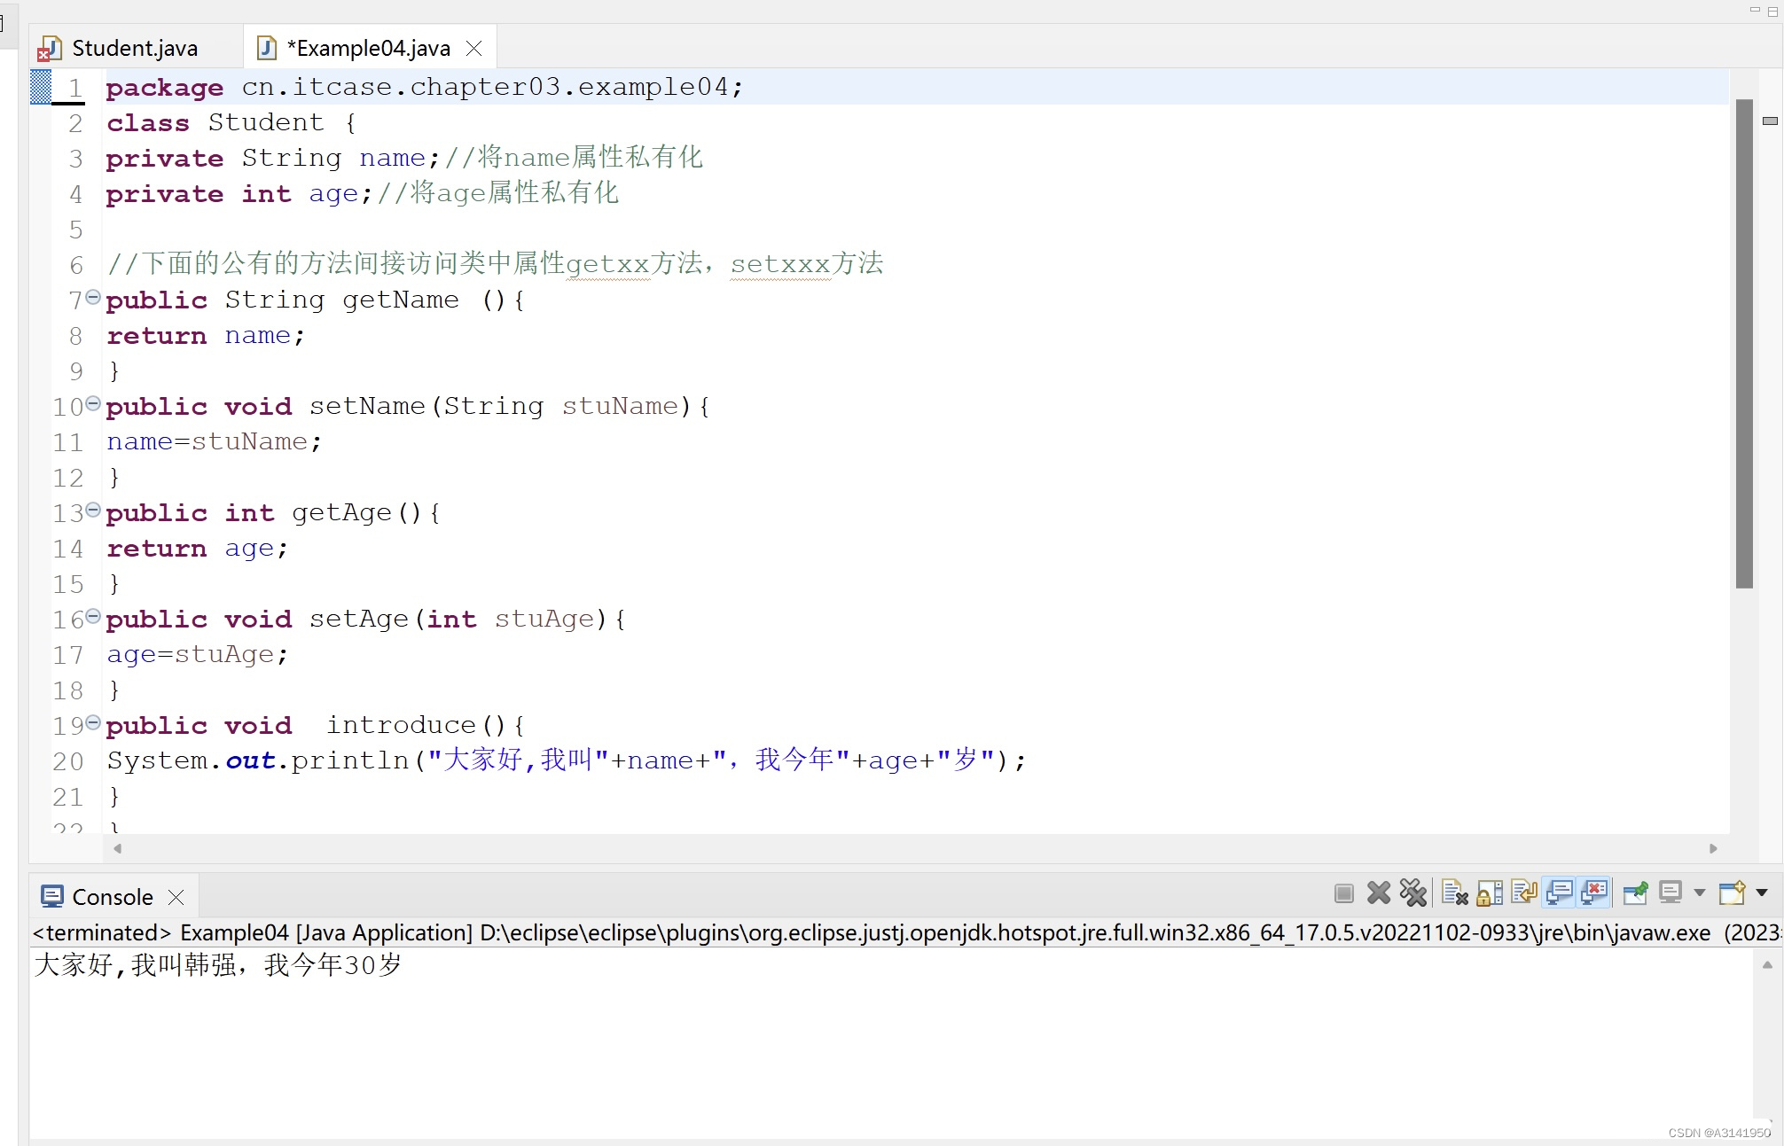Switch to the Student.java tab
Screen dimensions: 1784x1146
(134, 48)
